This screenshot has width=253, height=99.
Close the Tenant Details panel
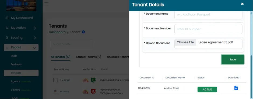[242, 4]
